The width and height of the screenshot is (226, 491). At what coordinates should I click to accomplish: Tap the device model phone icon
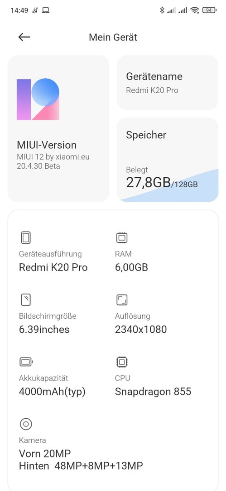point(26,238)
